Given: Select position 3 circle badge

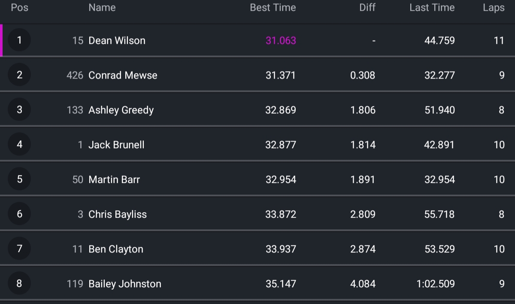Looking at the screenshot, I should 19,109.
